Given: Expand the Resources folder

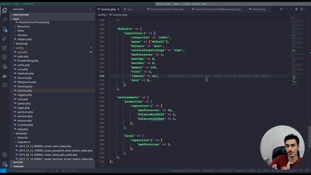Looking at the screenshot, I should pos(23,26).
